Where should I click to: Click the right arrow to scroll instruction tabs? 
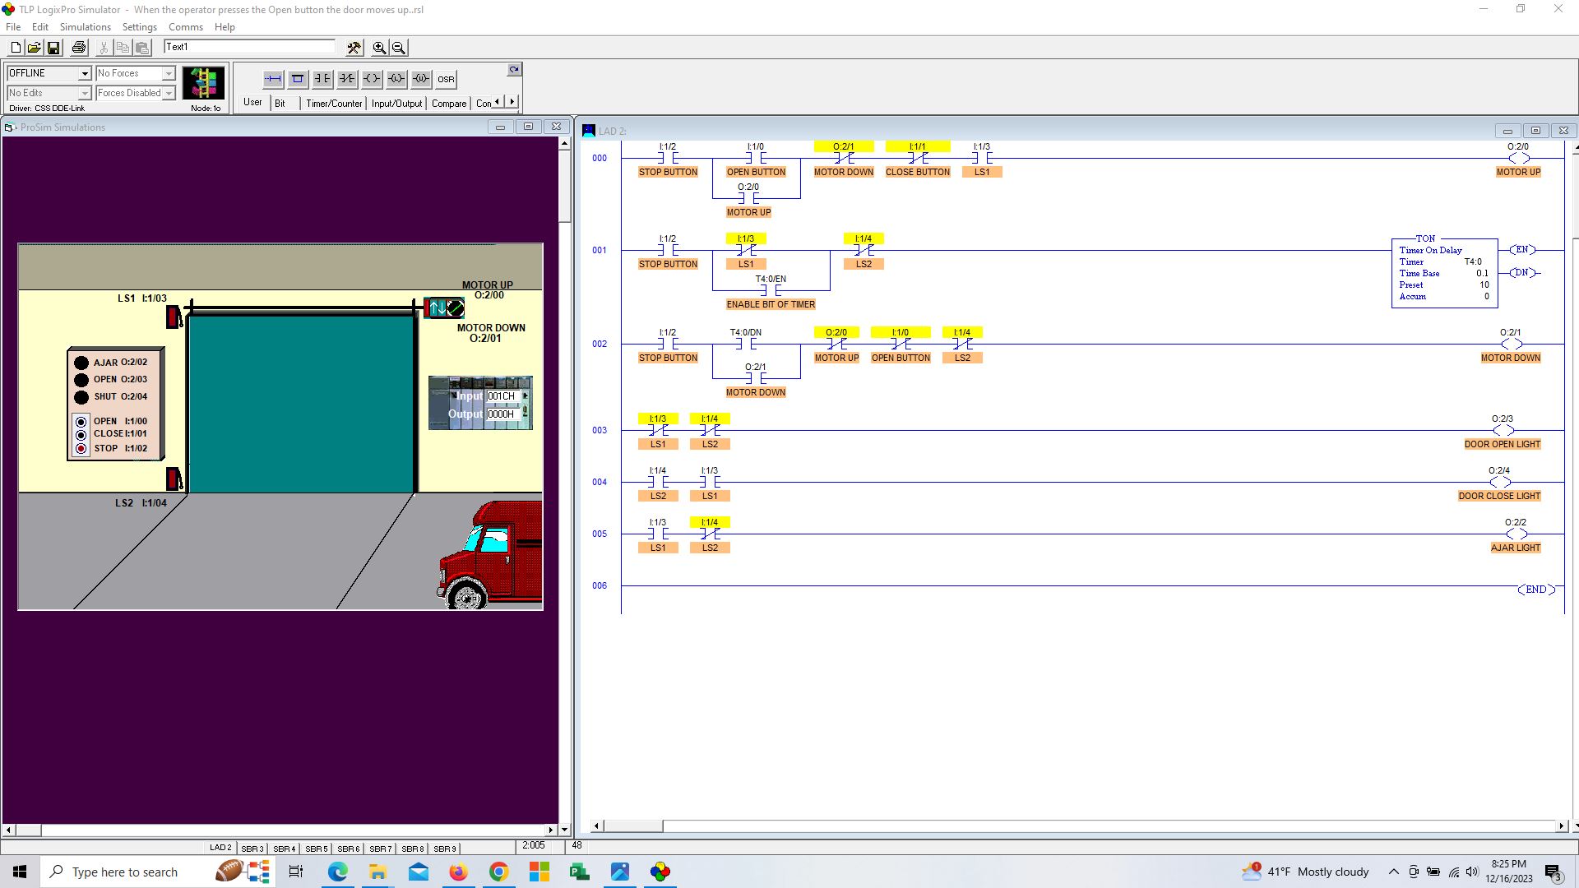click(512, 100)
